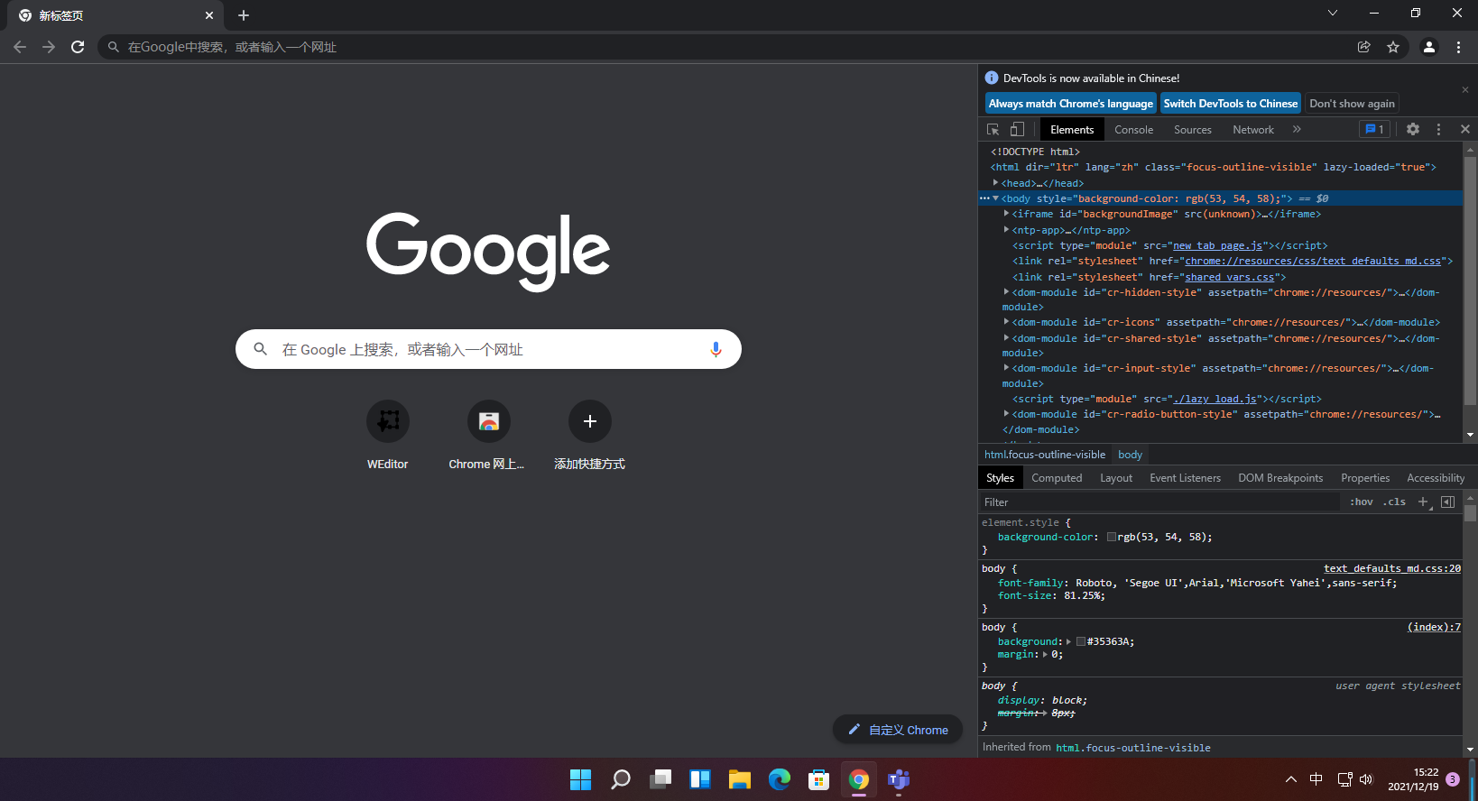
Task: Show more DevTools tabs chevron
Action: [x=1297, y=129]
